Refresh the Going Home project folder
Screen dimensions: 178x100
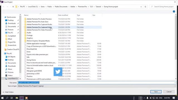[x=145, y=7]
